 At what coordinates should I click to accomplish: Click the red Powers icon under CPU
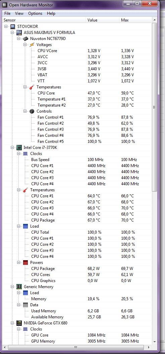pyautogui.click(x=26, y=263)
